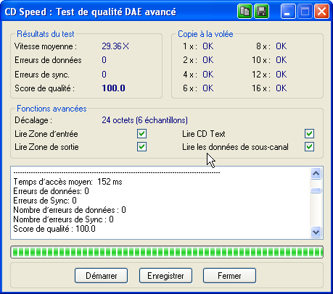
Task: Click the Démarrer button
Action: (x=101, y=276)
